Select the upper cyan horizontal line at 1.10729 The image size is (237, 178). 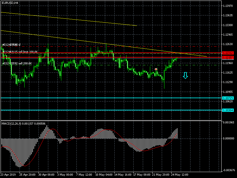[111, 98]
